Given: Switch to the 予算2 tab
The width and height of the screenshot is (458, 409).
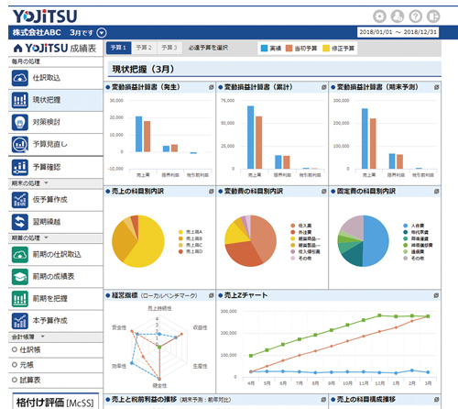Looking at the screenshot, I should click(144, 48).
